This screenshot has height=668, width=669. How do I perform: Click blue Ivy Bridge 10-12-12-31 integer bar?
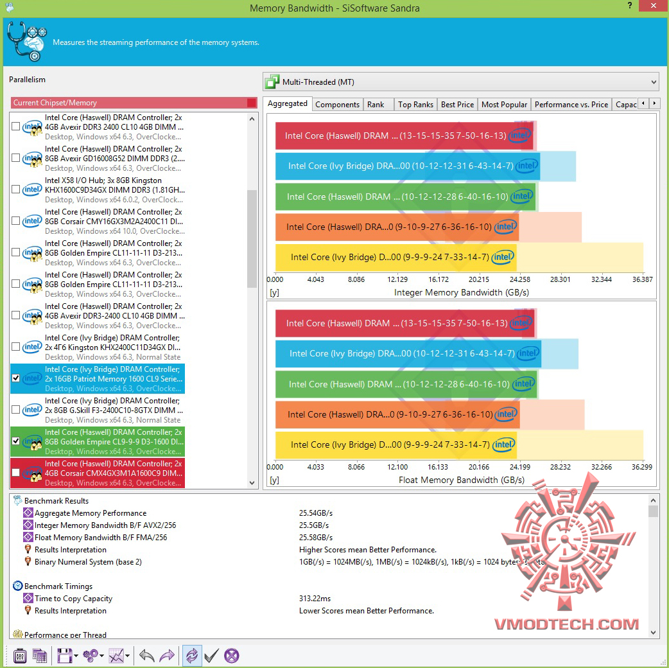tap(408, 166)
